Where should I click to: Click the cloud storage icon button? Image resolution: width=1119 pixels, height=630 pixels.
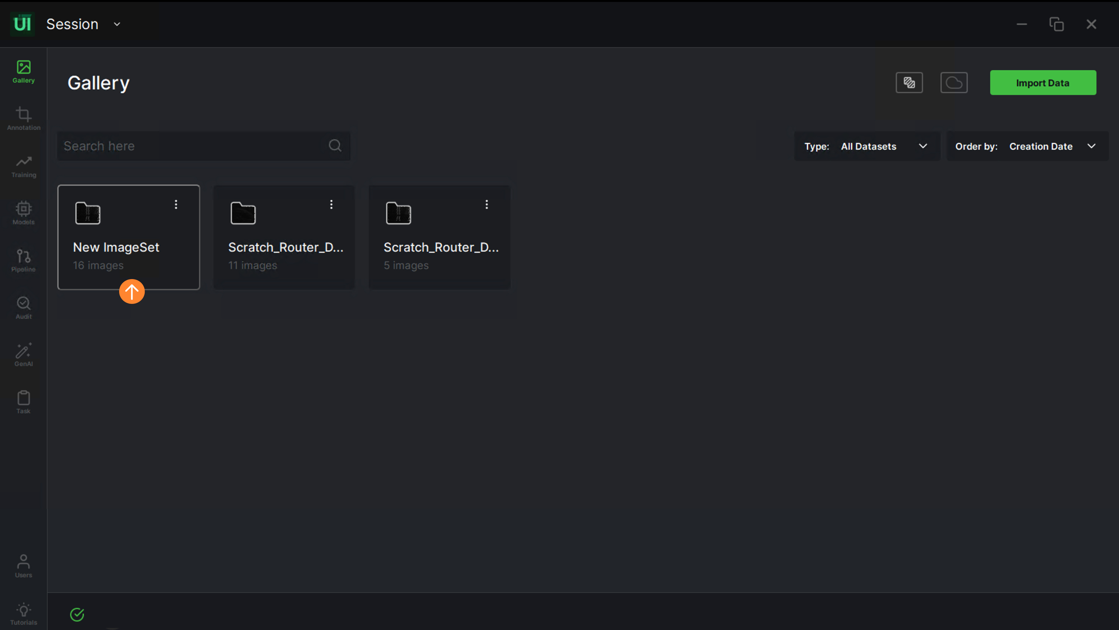click(954, 83)
